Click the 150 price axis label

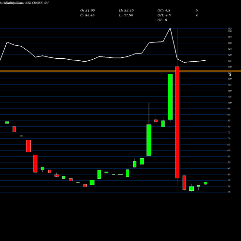click(230, 43)
